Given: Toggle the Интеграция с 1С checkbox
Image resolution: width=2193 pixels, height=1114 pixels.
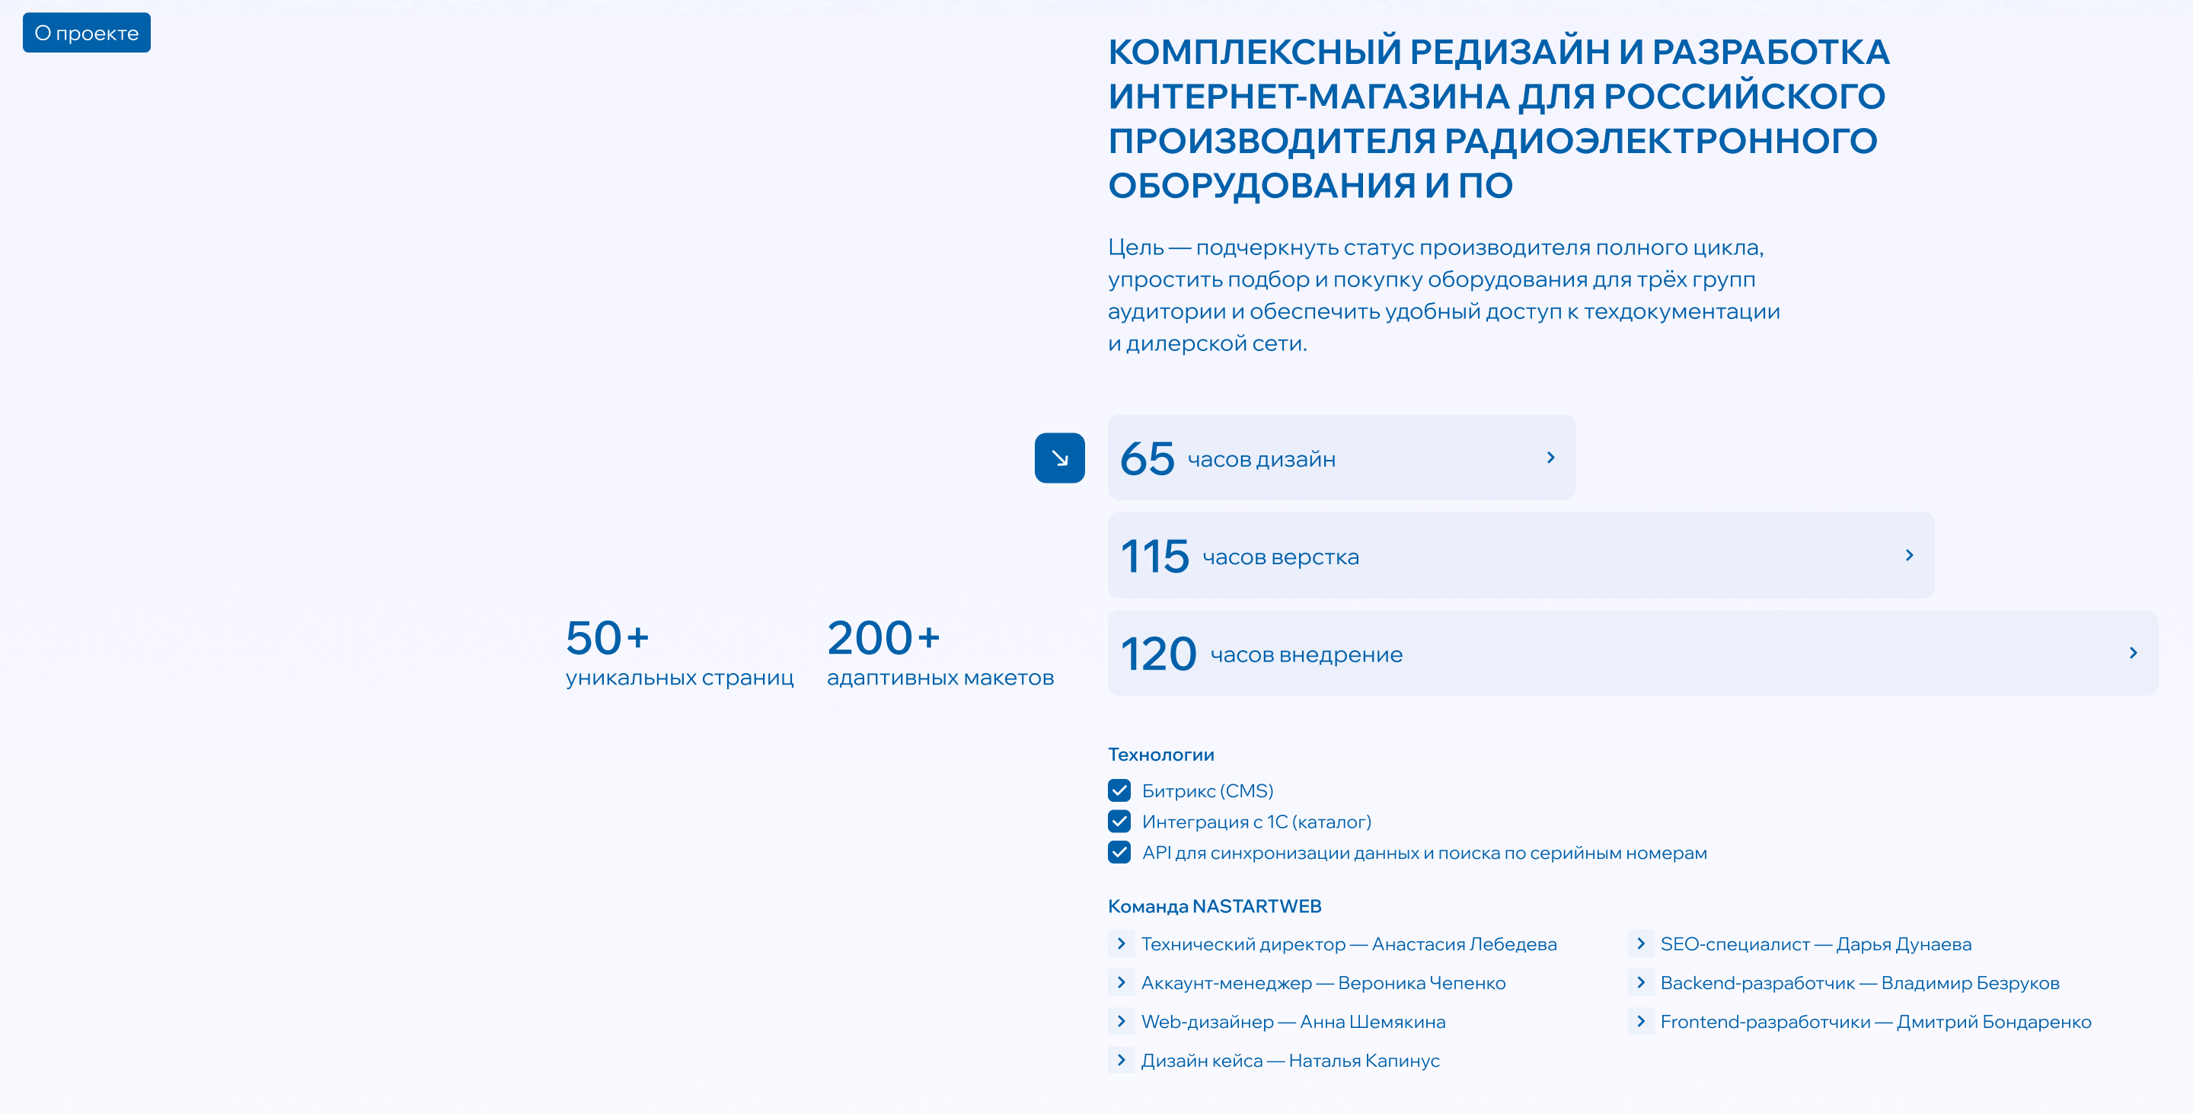Looking at the screenshot, I should tap(1119, 822).
